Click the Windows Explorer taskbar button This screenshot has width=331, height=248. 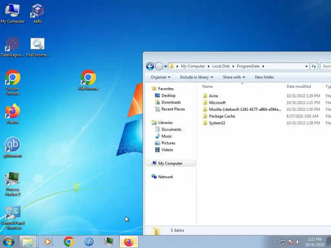click(28, 242)
